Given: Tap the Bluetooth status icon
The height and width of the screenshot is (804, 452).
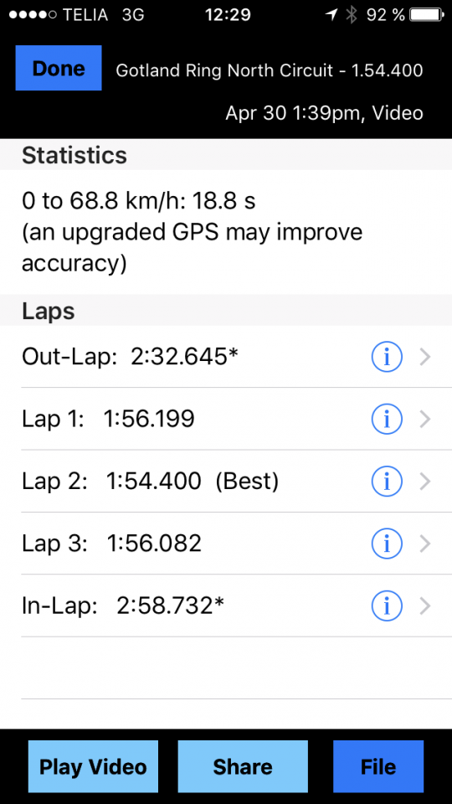Looking at the screenshot, I should point(351,15).
